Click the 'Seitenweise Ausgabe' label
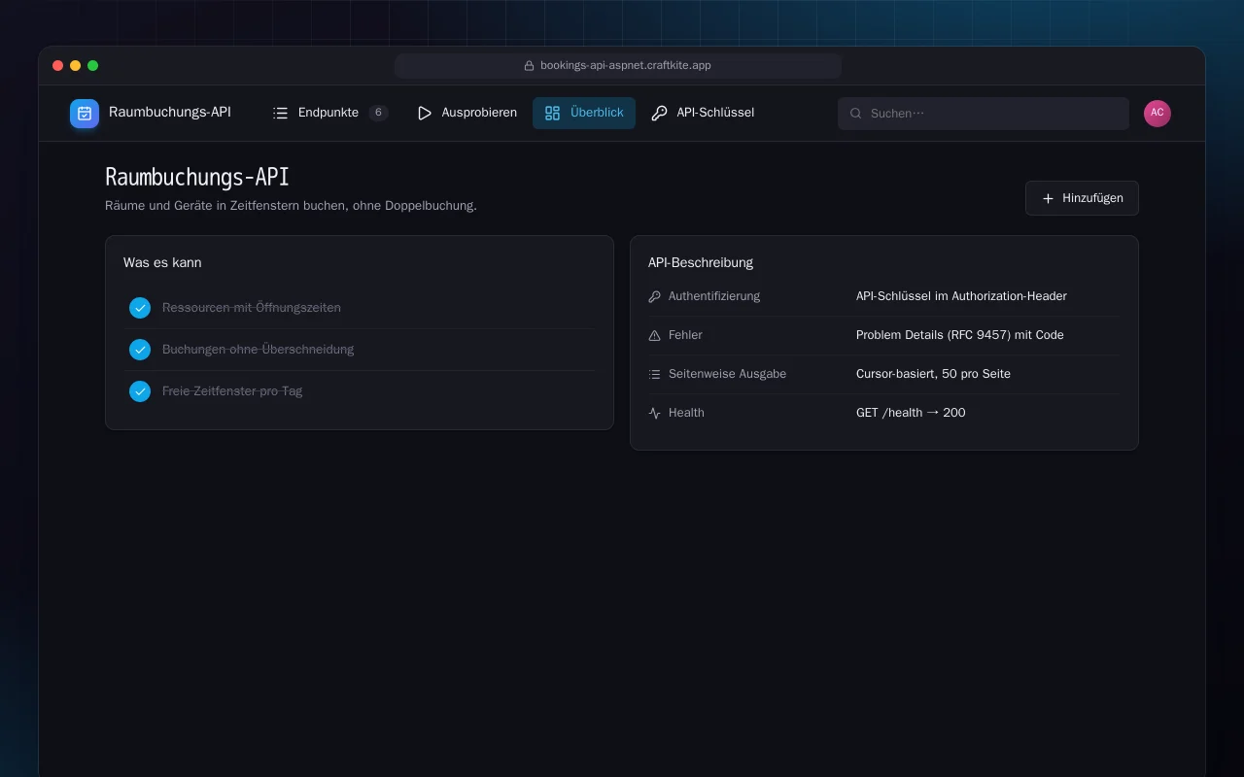1244x777 pixels. (x=727, y=374)
